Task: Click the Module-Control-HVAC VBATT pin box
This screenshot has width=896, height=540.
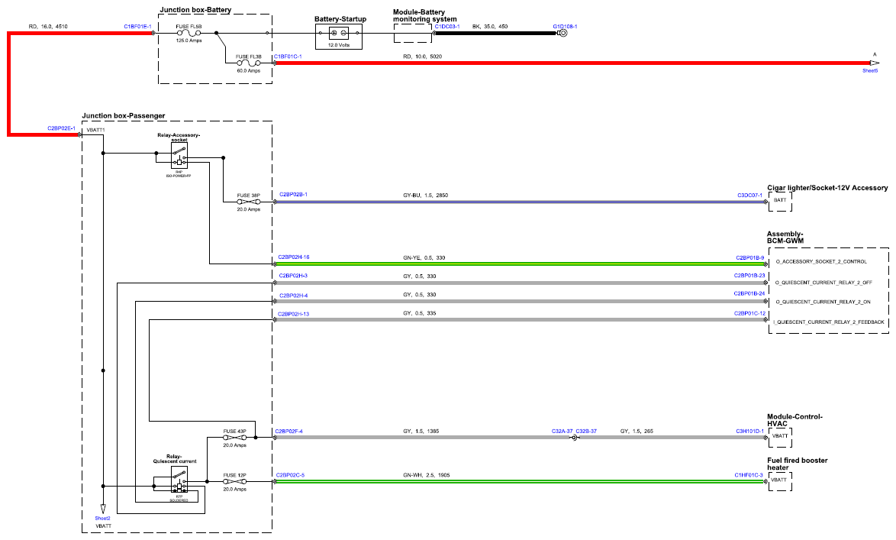Action: click(x=780, y=438)
